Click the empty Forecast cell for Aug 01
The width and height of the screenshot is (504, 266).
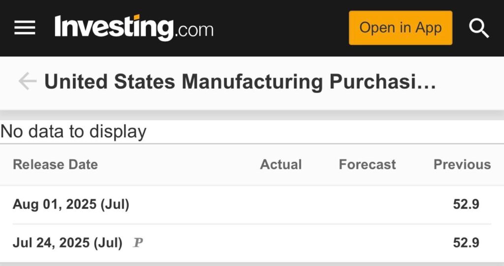(x=367, y=205)
